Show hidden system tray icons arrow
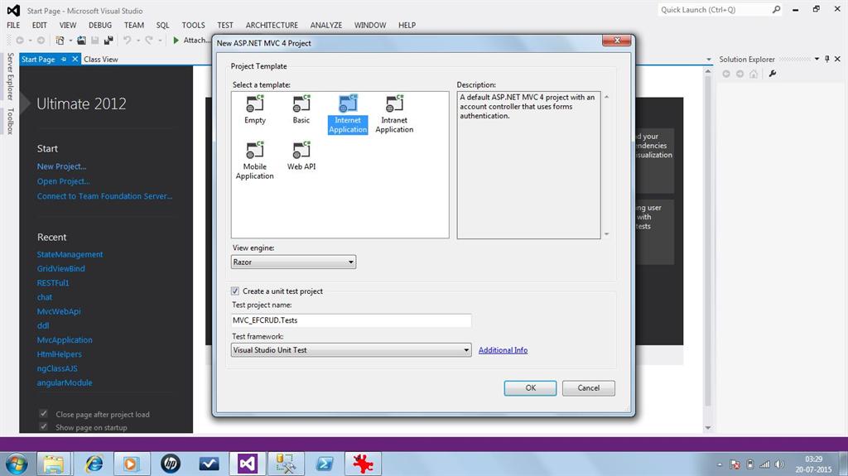The height and width of the screenshot is (476, 848). click(720, 464)
